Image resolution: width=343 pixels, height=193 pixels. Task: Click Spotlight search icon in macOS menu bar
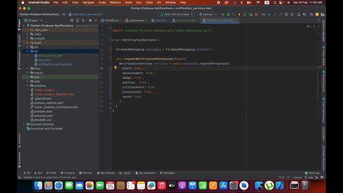pyautogui.click(x=275, y=3)
